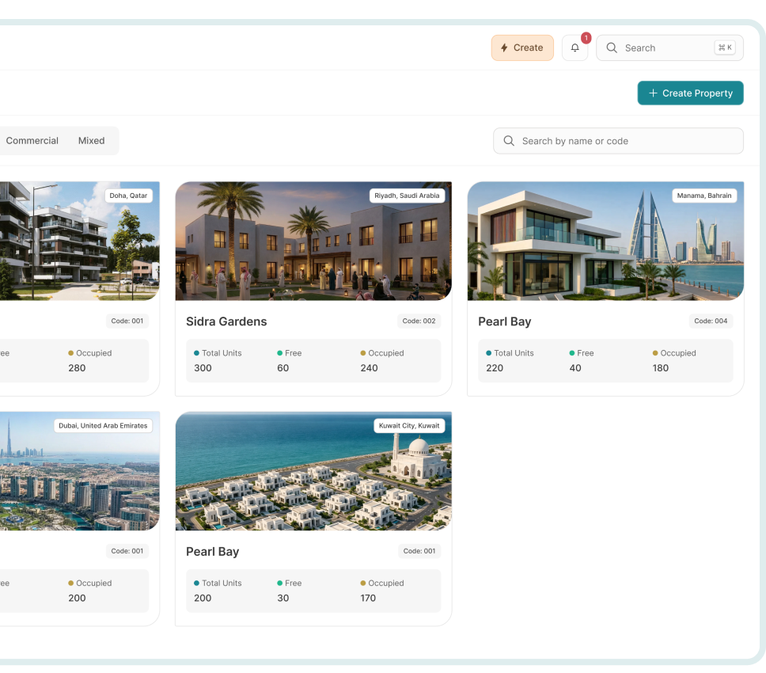Screen dimensions: 766x673
Task: Select the Mixed filter tab
Action: (91, 141)
